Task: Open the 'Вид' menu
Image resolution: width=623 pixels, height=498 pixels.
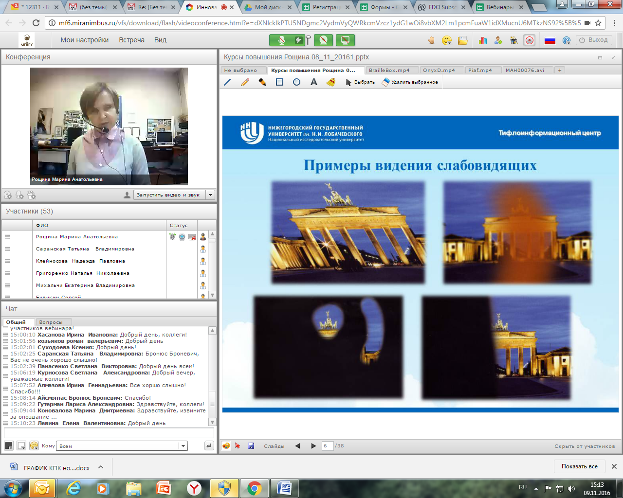Action: 160,40
